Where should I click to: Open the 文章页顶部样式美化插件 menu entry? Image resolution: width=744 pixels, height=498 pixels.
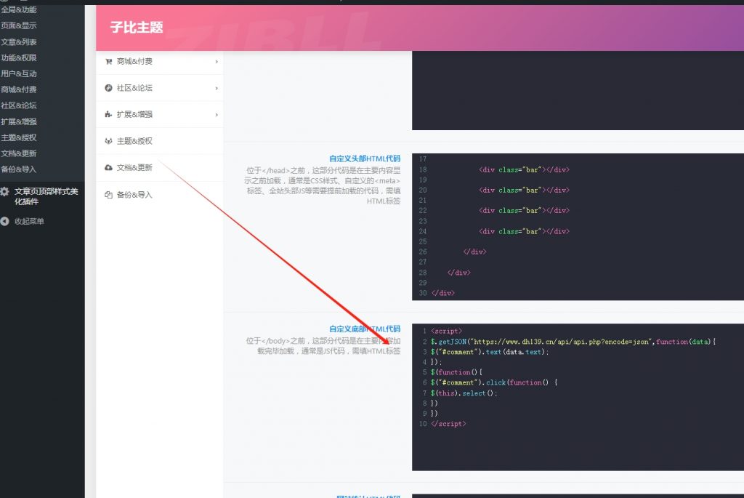pyautogui.click(x=46, y=196)
